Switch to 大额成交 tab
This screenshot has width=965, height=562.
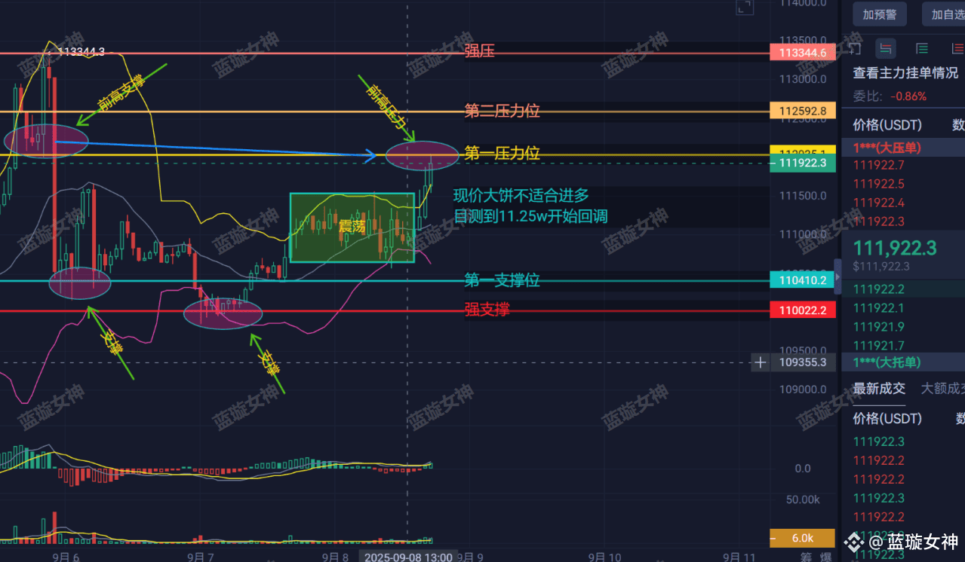[x=943, y=388]
